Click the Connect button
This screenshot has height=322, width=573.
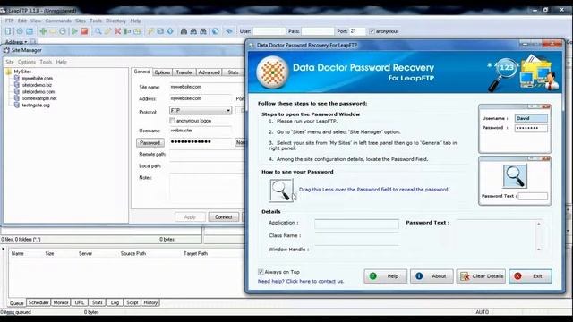click(x=223, y=216)
